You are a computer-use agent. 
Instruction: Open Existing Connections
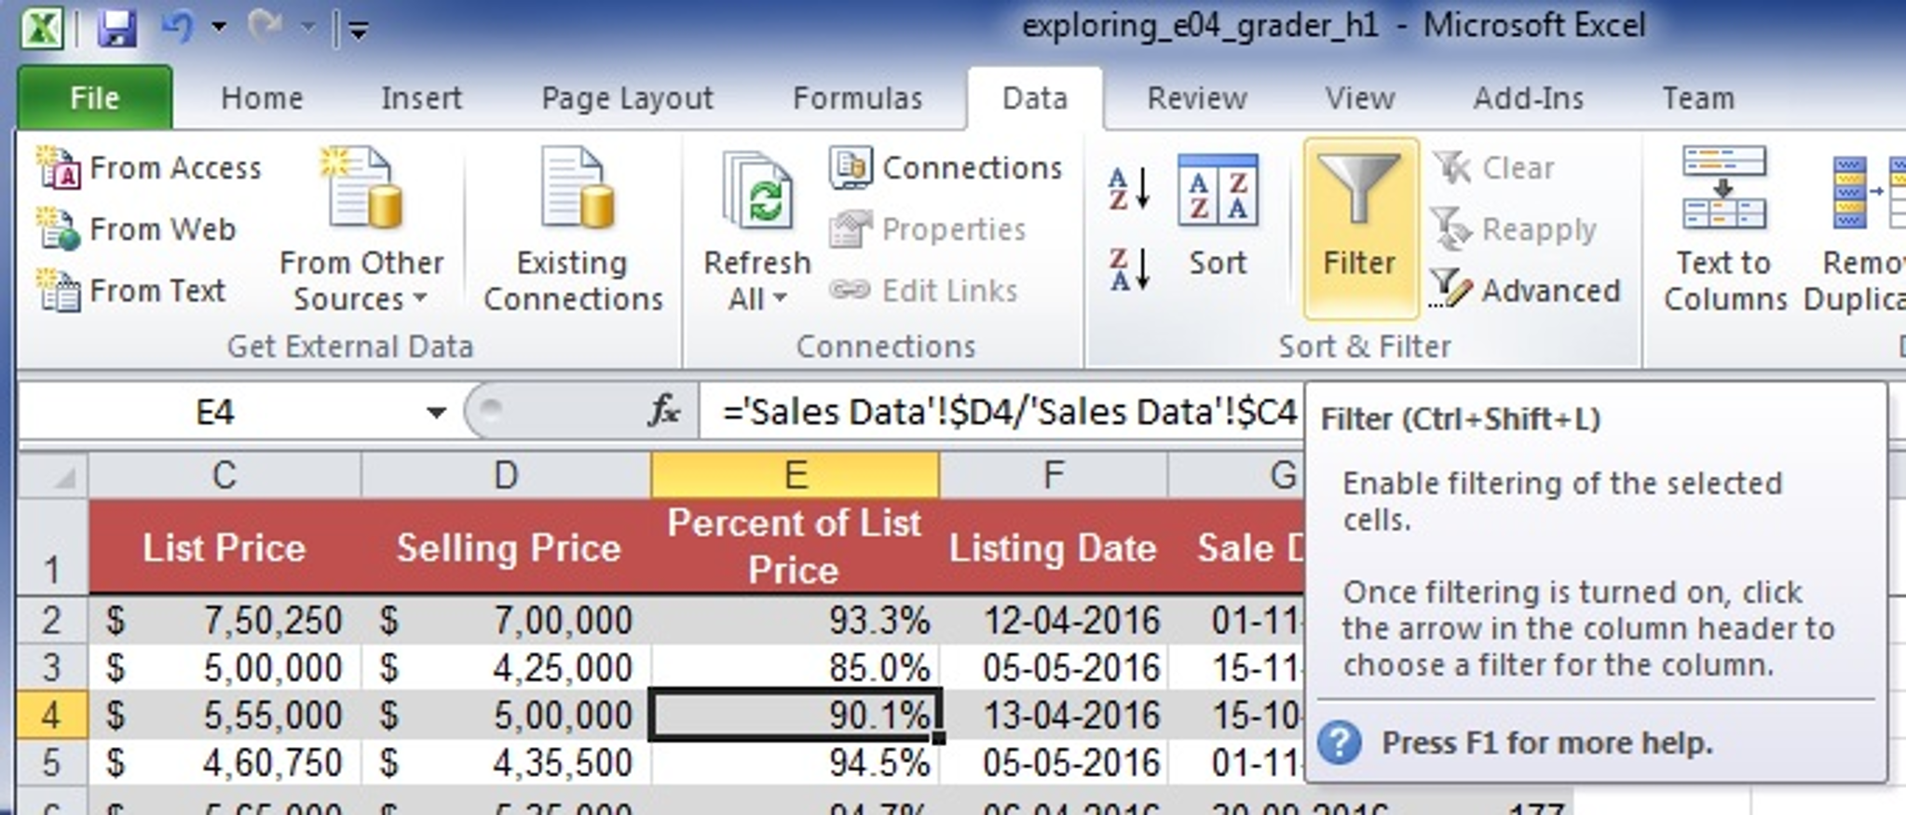click(x=573, y=230)
